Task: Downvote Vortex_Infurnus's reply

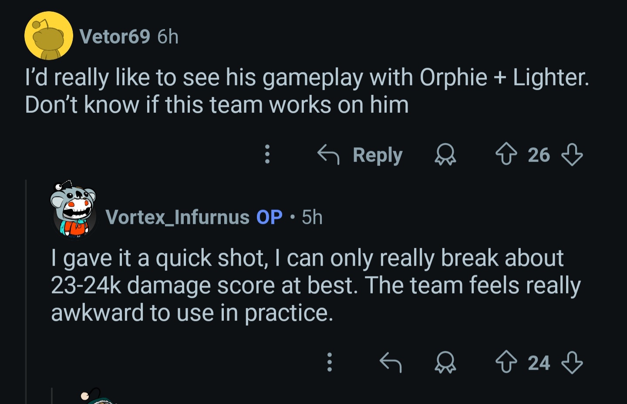Action: [x=572, y=363]
